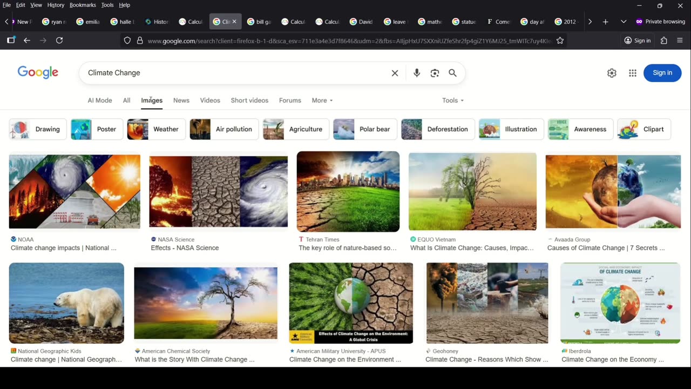Expand the More search filters dropdown
691x389 pixels.
pos(322,100)
